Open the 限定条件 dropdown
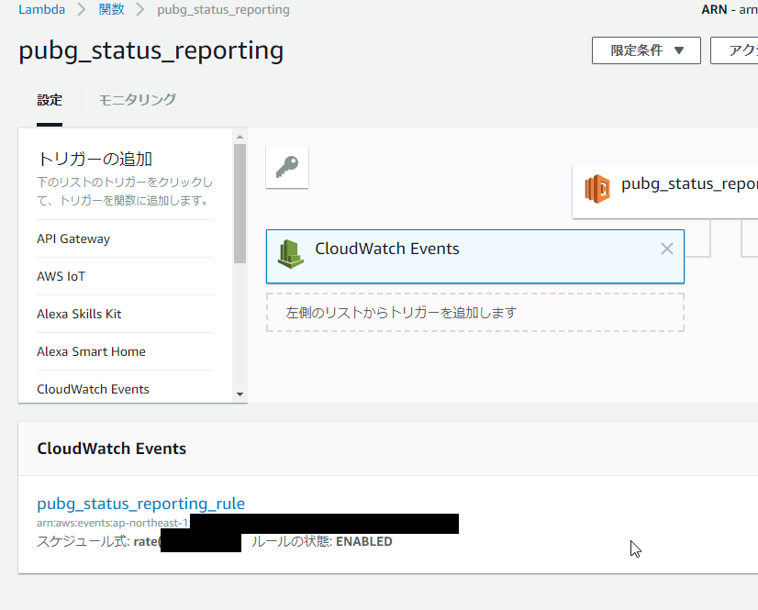This screenshot has height=610, width=758. [x=646, y=50]
